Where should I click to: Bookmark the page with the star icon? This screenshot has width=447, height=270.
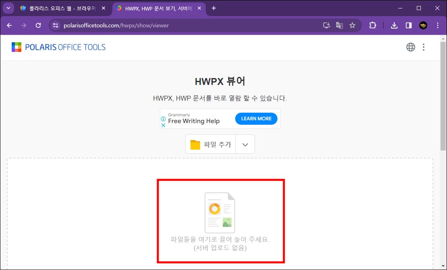click(x=353, y=25)
